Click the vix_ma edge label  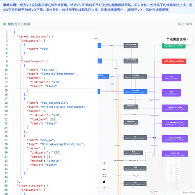[x=118, y=176]
